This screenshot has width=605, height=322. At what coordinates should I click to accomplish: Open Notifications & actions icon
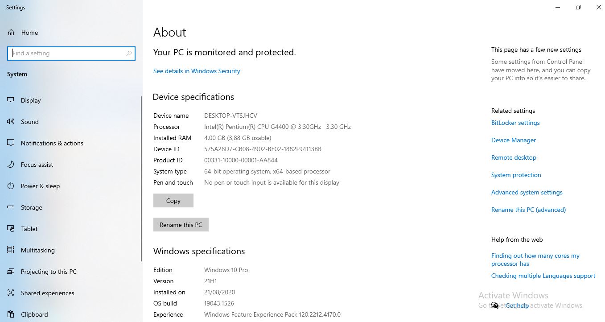click(11, 143)
